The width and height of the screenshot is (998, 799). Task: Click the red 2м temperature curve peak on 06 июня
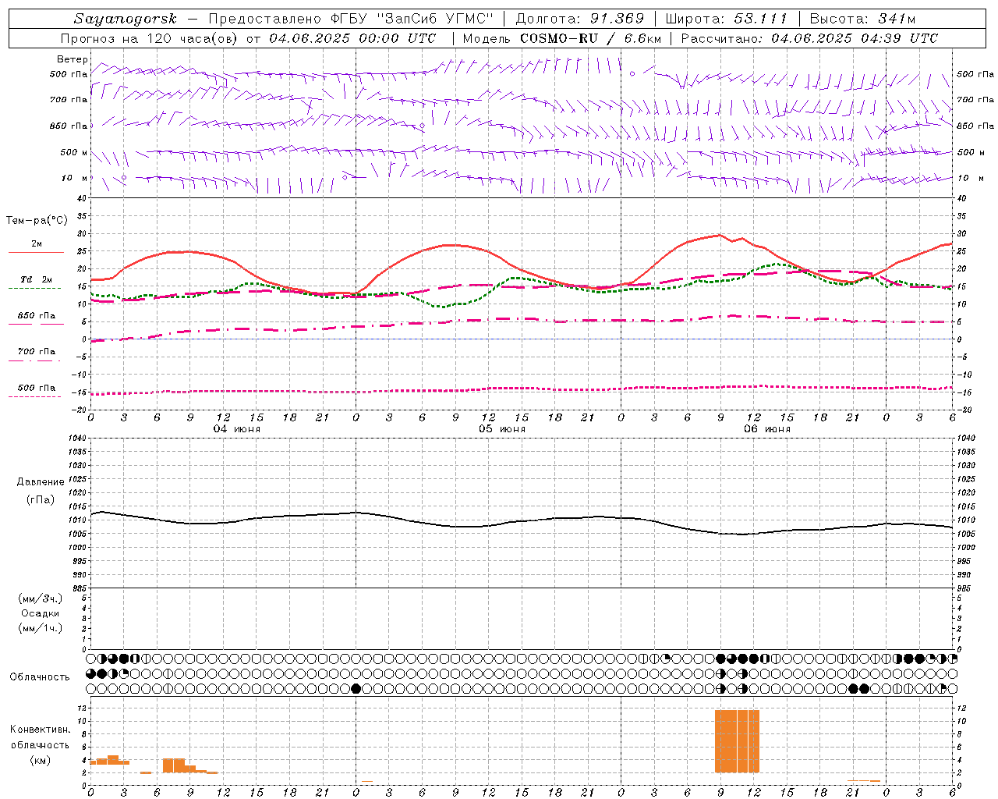[x=719, y=235]
